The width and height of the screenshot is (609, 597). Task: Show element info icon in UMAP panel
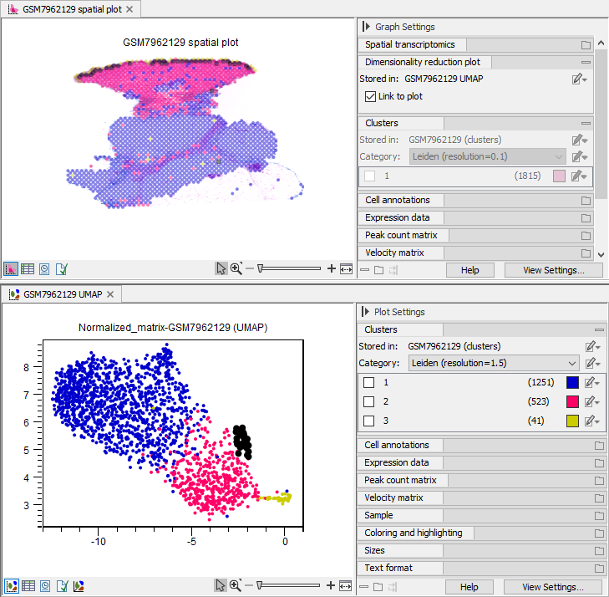tap(62, 586)
